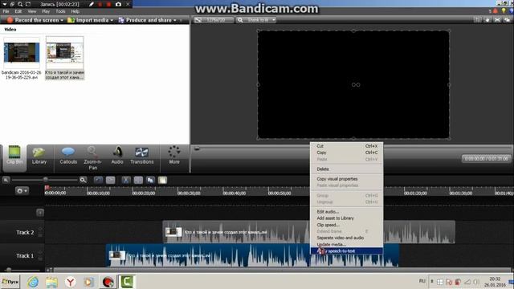Click the playhead marker at 0:00:00

(x=47, y=188)
